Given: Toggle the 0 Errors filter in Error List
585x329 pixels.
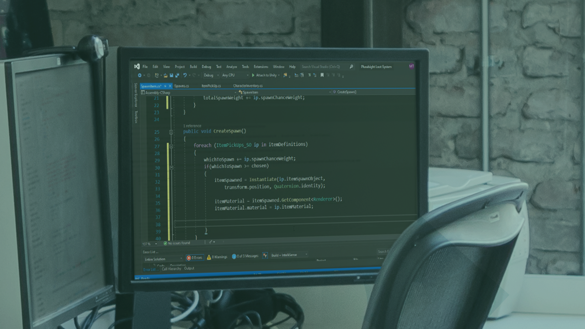Looking at the screenshot, I should click(x=196, y=257).
